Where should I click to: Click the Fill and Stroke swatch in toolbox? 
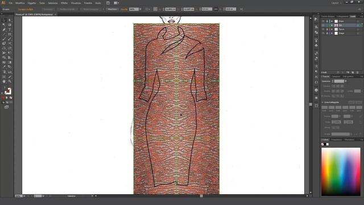7,91
